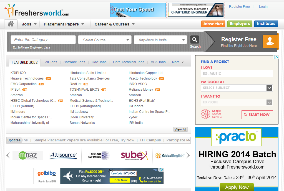Open the Altisource company logo
The height and width of the screenshot is (191, 284).
(x=63, y=156)
